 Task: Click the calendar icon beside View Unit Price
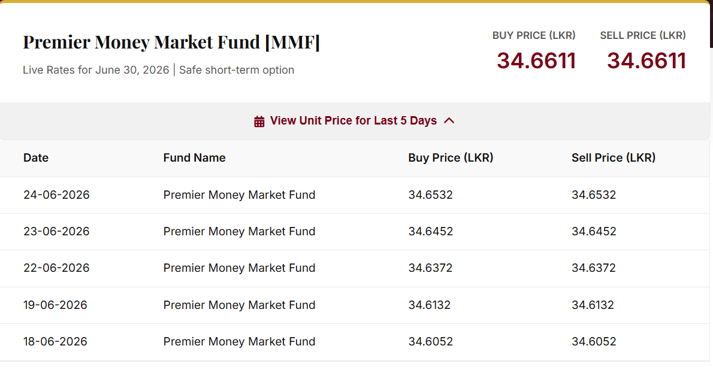(259, 122)
